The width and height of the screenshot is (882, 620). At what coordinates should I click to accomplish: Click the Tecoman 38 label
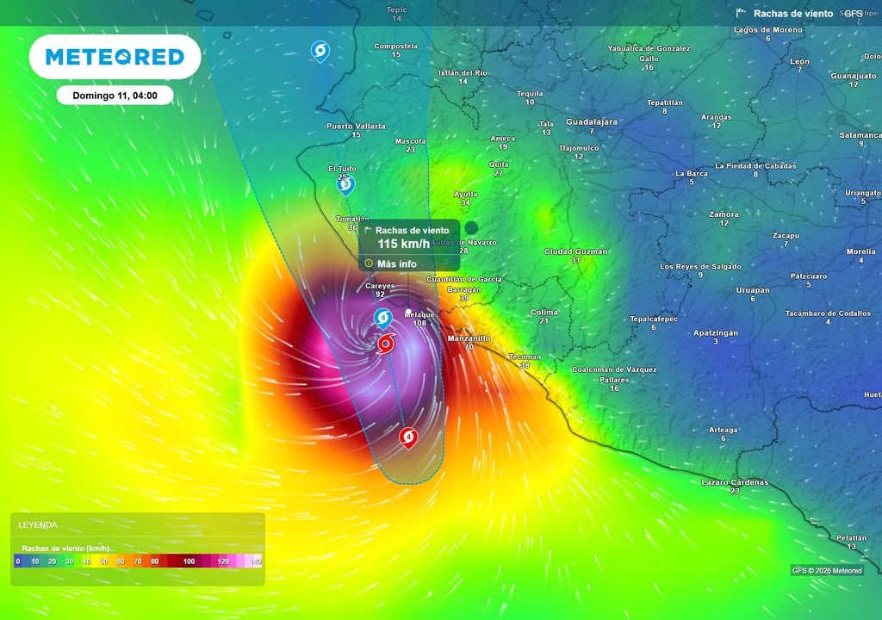pos(525,361)
